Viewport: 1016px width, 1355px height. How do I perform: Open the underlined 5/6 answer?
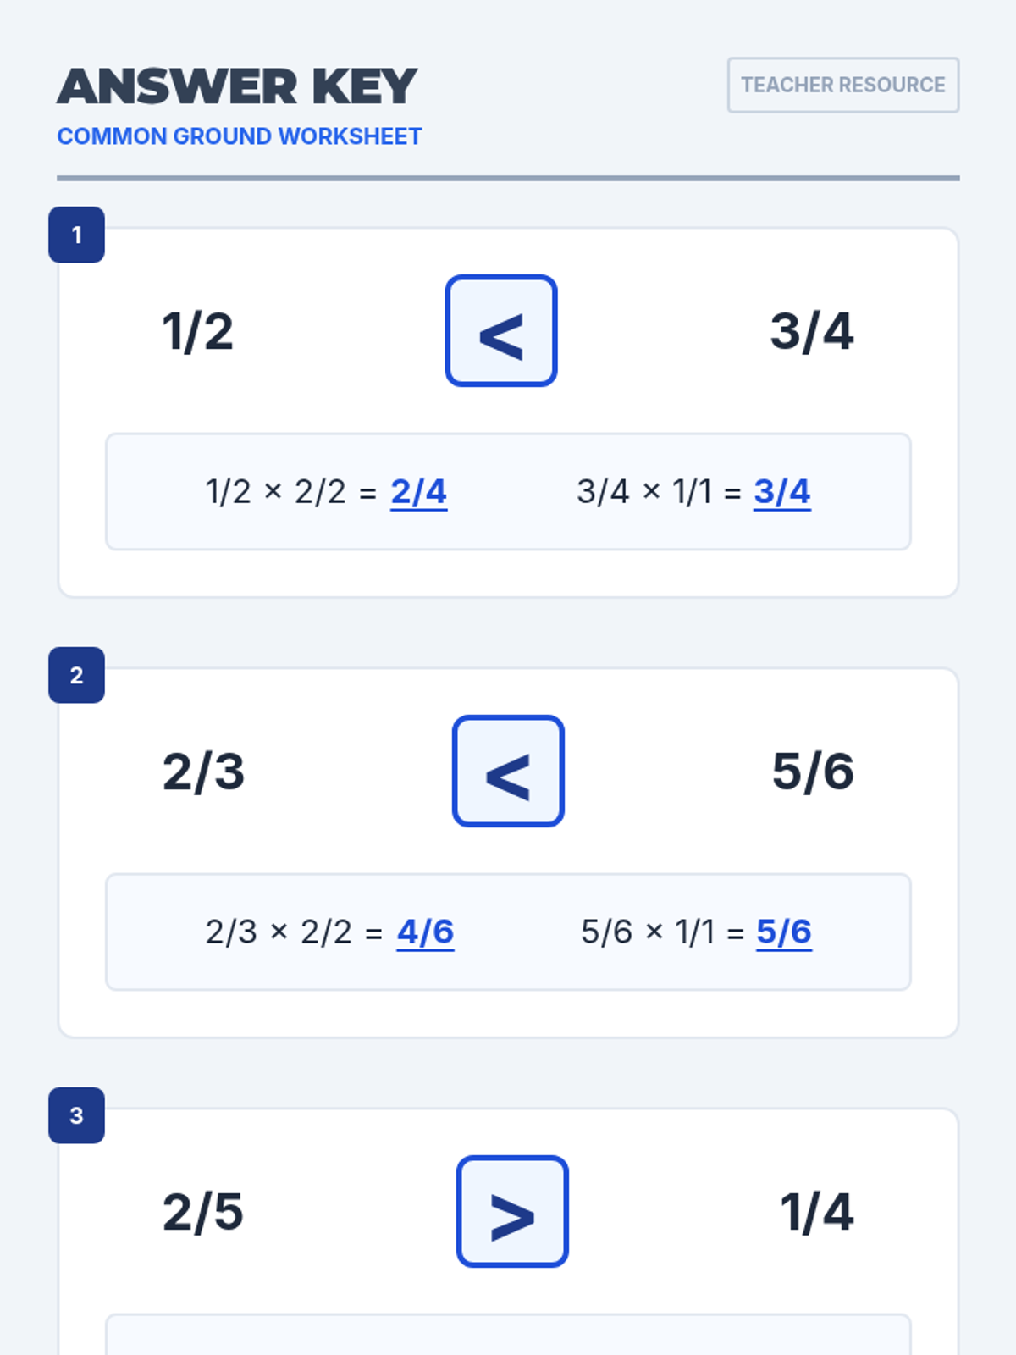tap(784, 932)
